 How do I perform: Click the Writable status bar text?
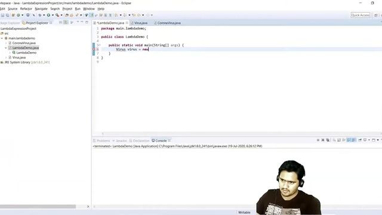click(244, 213)
